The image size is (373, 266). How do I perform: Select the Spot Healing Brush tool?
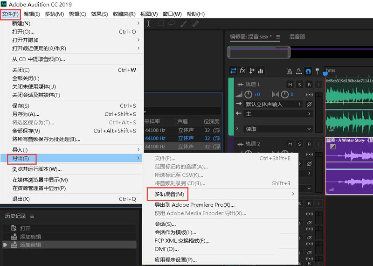(x=195, y=23)
